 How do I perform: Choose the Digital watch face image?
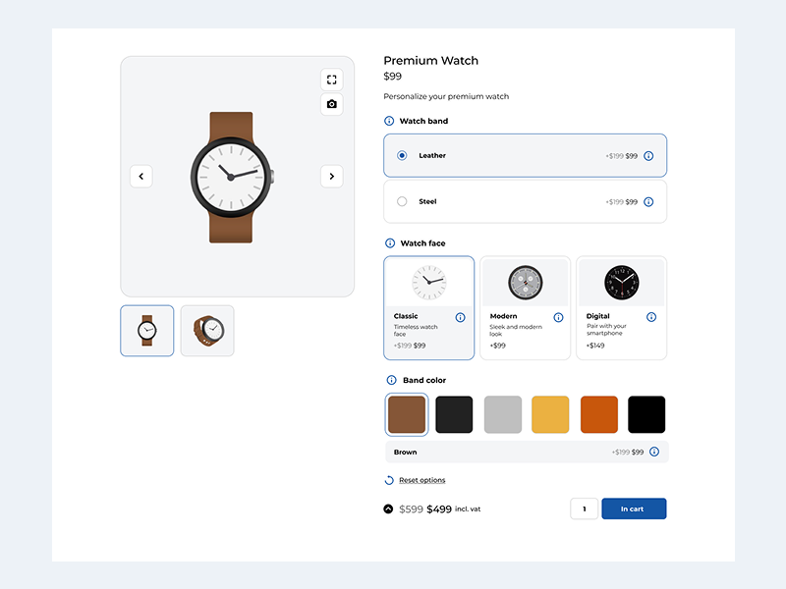pos(621,283)
